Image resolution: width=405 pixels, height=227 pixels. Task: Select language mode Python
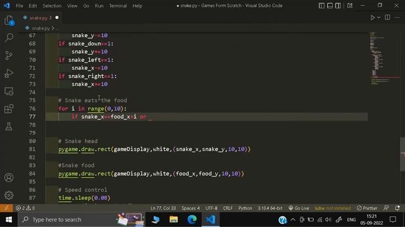tap(245, 208)
